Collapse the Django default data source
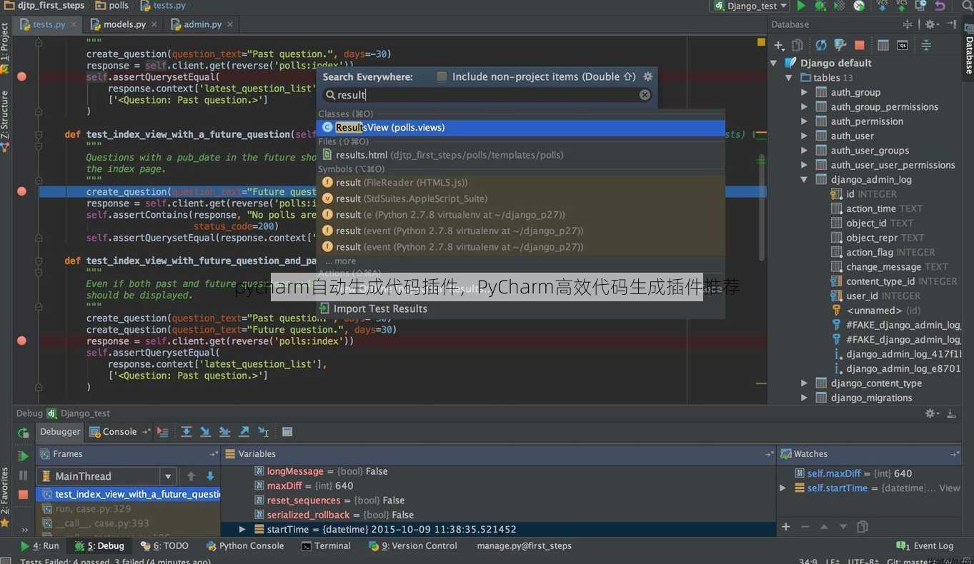Image resolution: width=974 pixels, height=564 pixels. click(x=774, y=63)
